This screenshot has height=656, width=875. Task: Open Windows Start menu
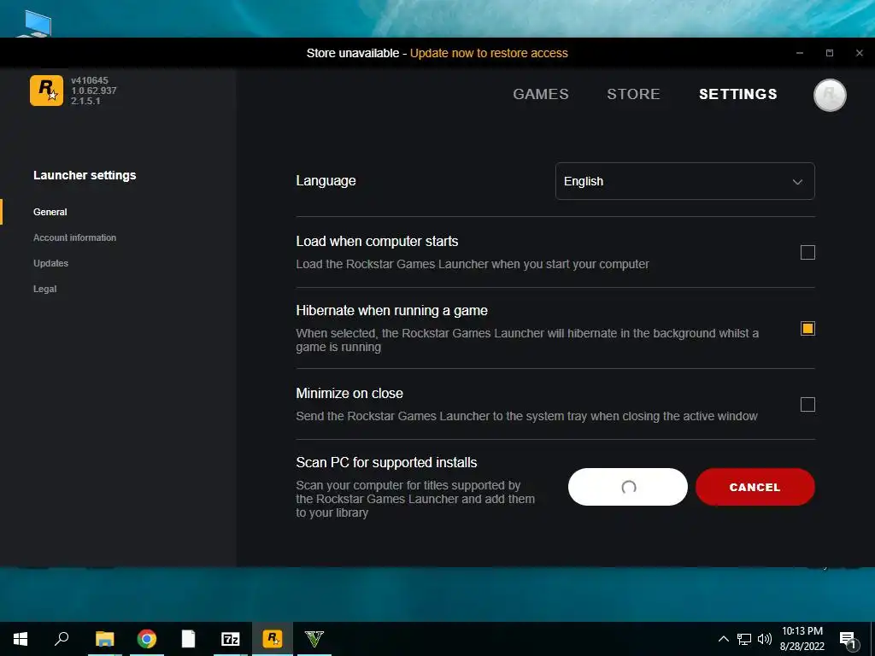click(21, 639)
